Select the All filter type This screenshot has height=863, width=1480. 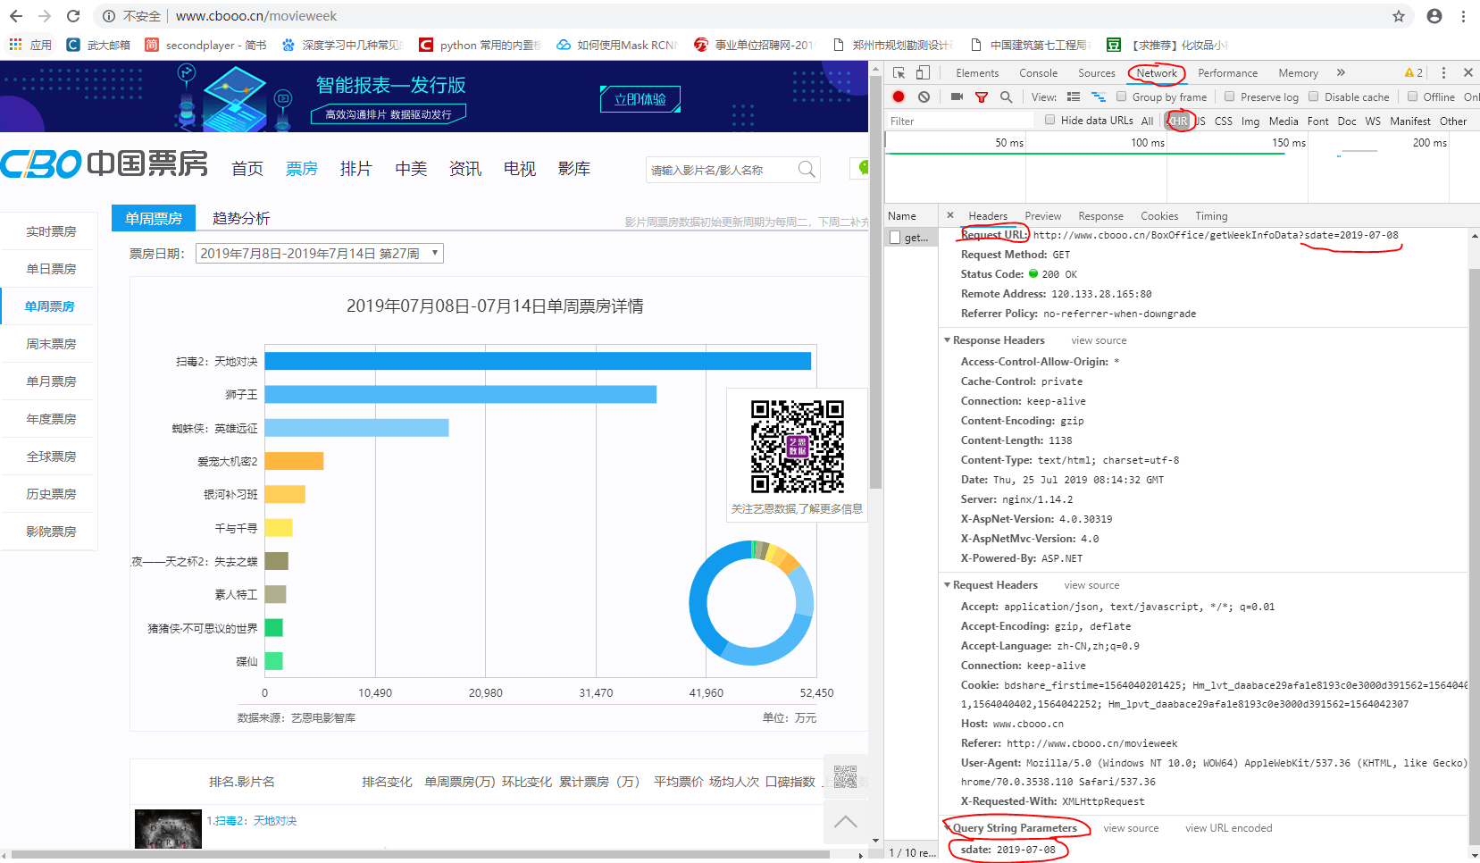(x=1147, y=121)
